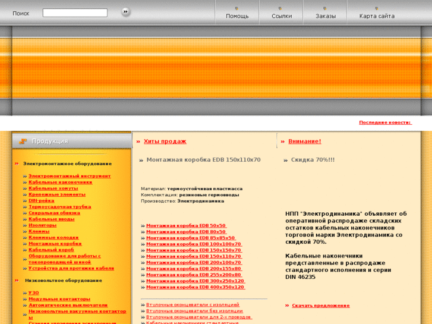Open the Скачать предложение download link

click(320, 306)
